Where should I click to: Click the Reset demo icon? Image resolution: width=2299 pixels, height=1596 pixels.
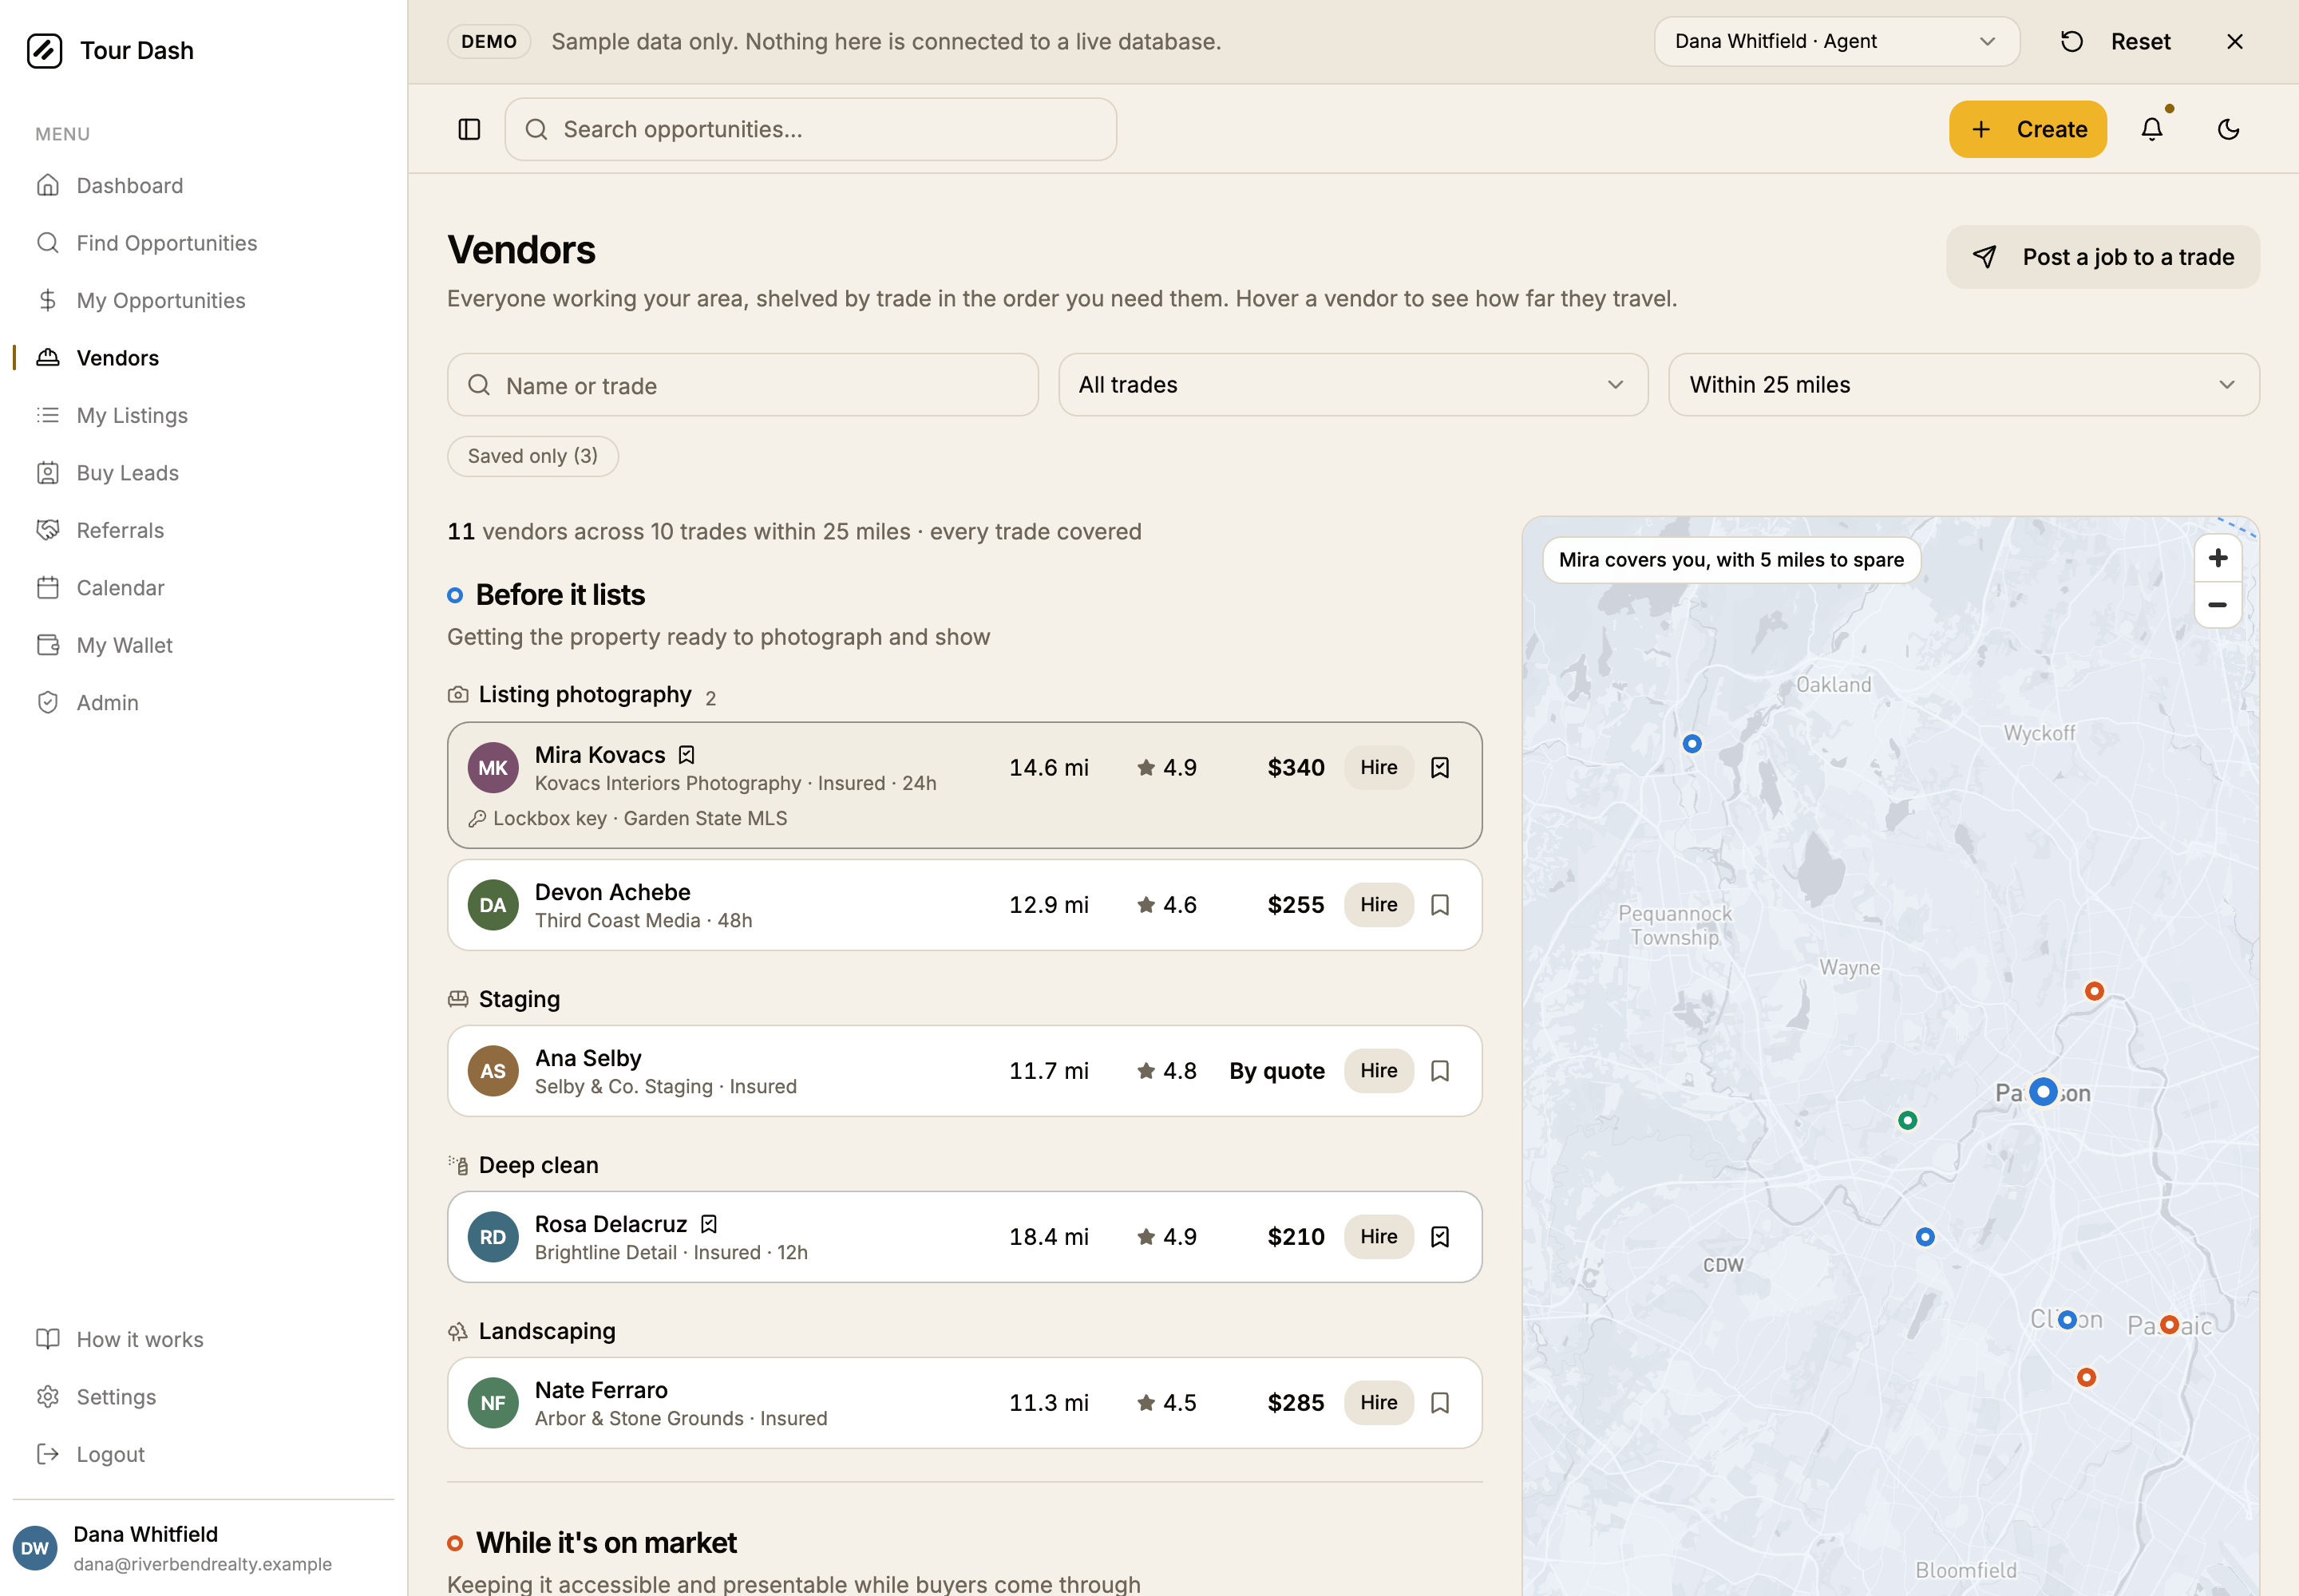(2072, 41)
